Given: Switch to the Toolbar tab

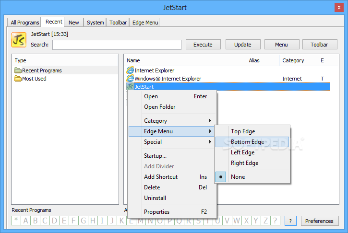Looking at the screenshot, I should (x=118, y=23).
